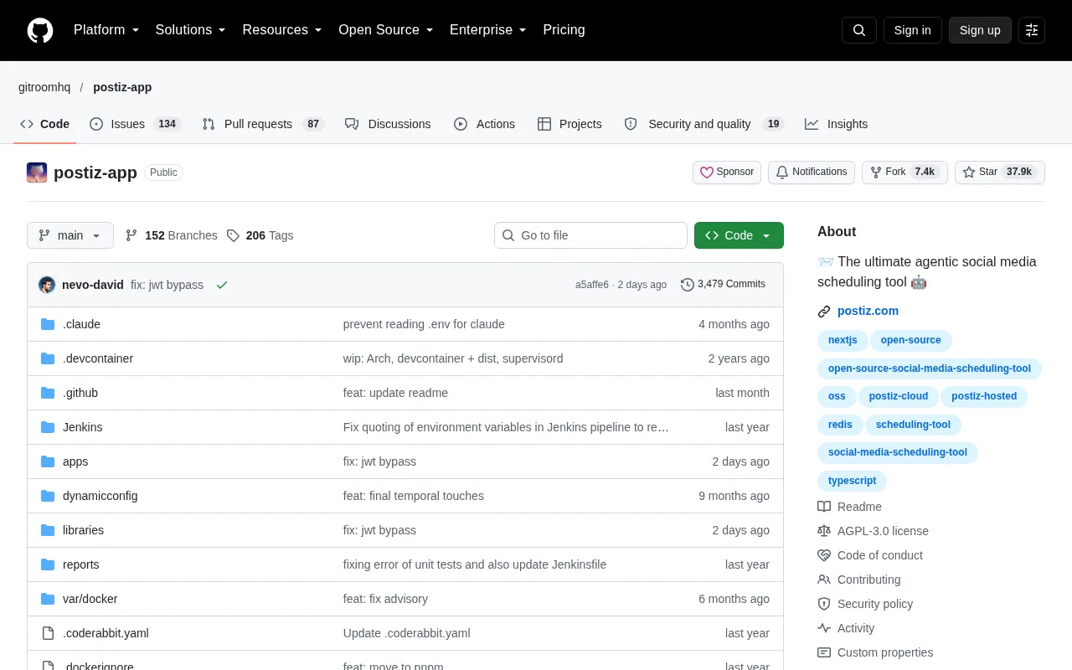Screen dimensions: 1072x670
Task: Click the postiz-app repository avatar image
Action: [37, 173]
